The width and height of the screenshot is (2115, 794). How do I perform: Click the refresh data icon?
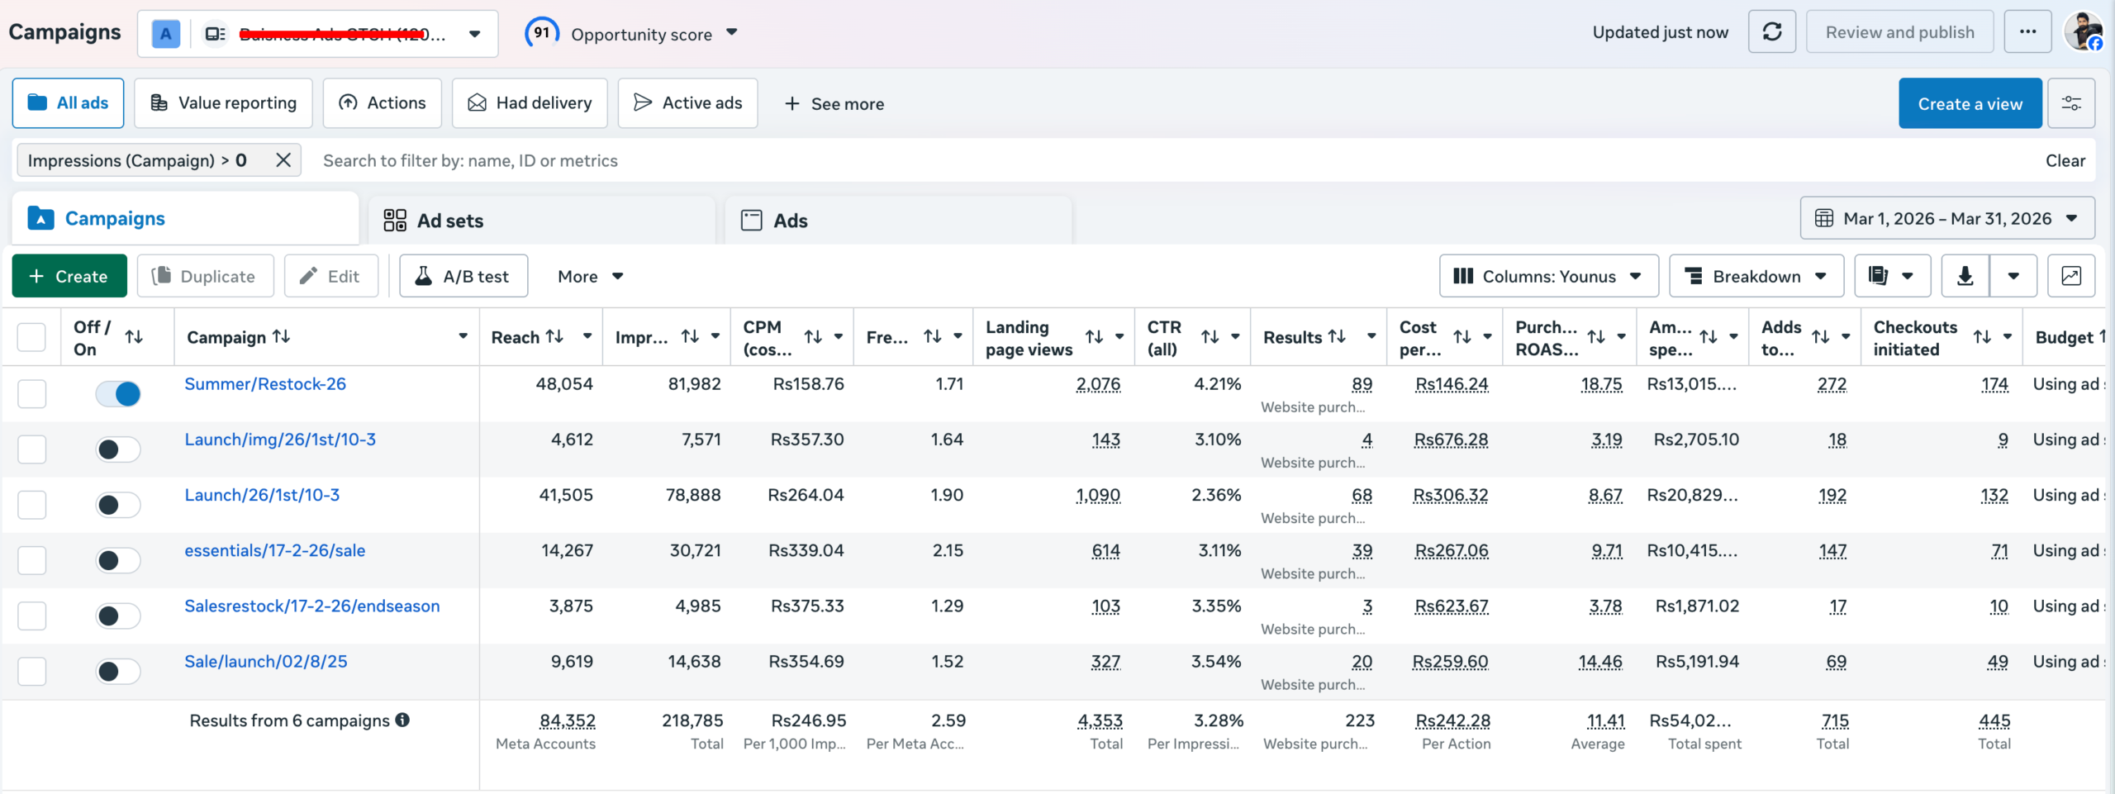click(1771, 32)
